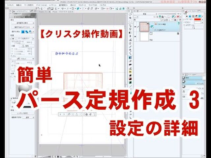Click the blue fill icon in the command bar
This screenshot has height=158, width=211.
[x=78, y=9]
